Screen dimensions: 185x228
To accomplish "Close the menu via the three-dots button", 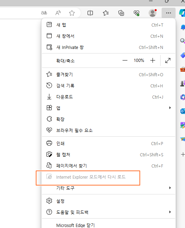I will click(x=169, y=13).
